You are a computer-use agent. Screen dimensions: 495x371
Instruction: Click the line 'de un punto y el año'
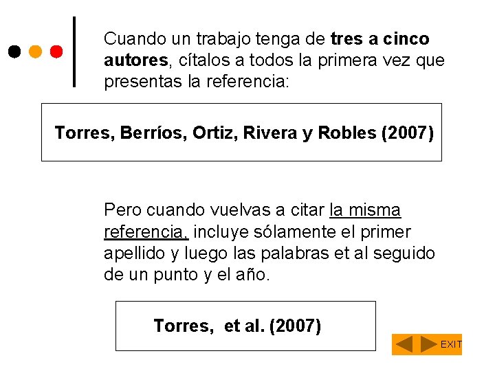[187, 275]
